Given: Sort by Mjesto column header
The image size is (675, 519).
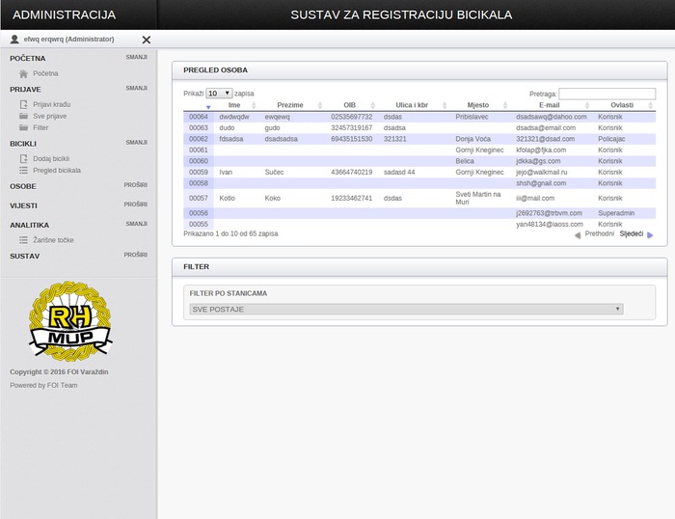Looking at the screenshot, I should [x=478, y=105].
